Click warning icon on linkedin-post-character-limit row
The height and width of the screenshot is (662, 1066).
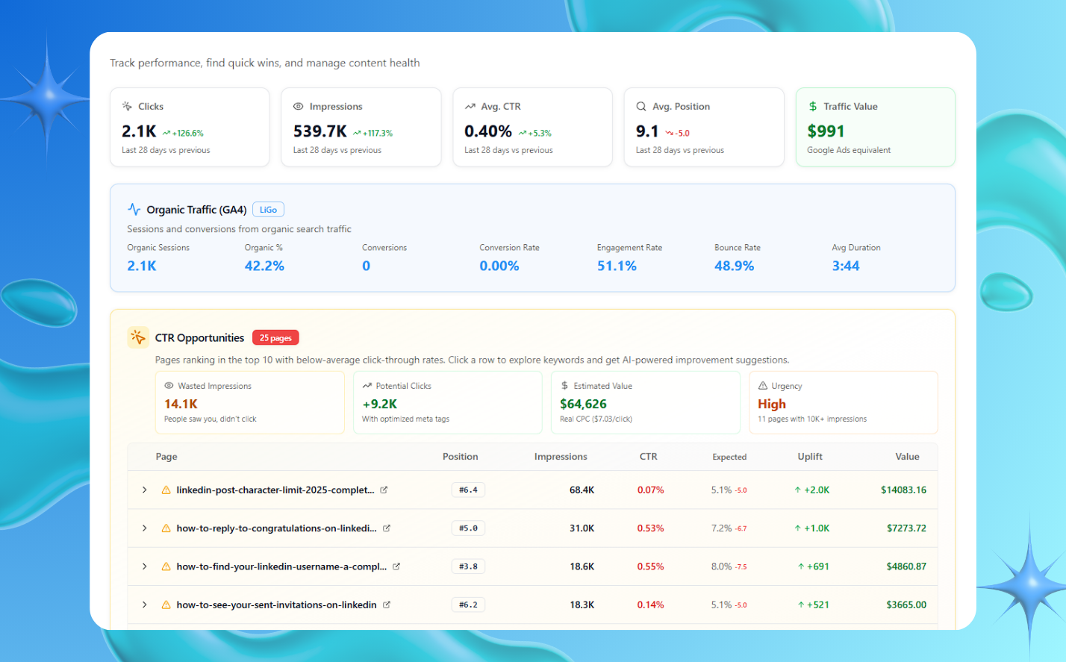[x=166, y=490]
